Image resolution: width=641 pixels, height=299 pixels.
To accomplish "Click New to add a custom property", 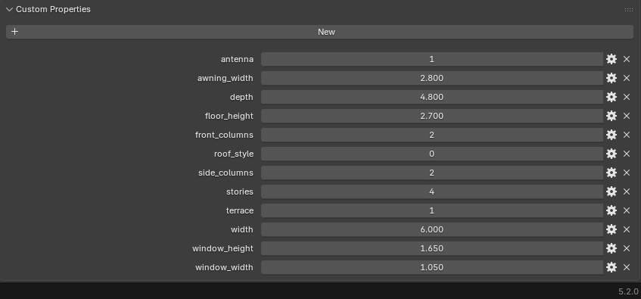I will pos(319,32).
